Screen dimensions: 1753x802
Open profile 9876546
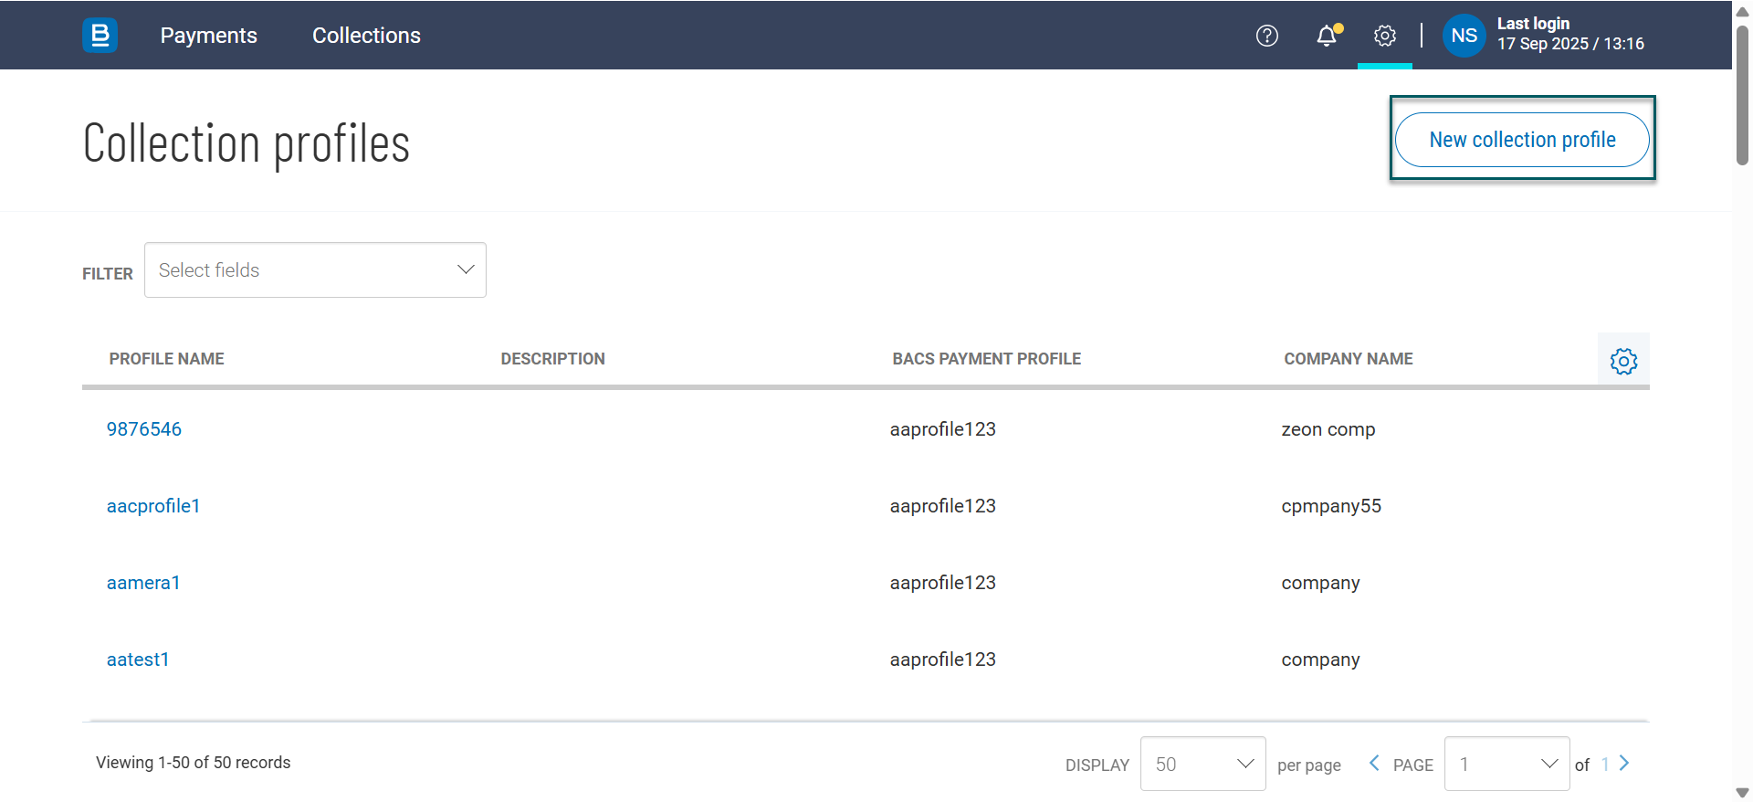point(144,429)
